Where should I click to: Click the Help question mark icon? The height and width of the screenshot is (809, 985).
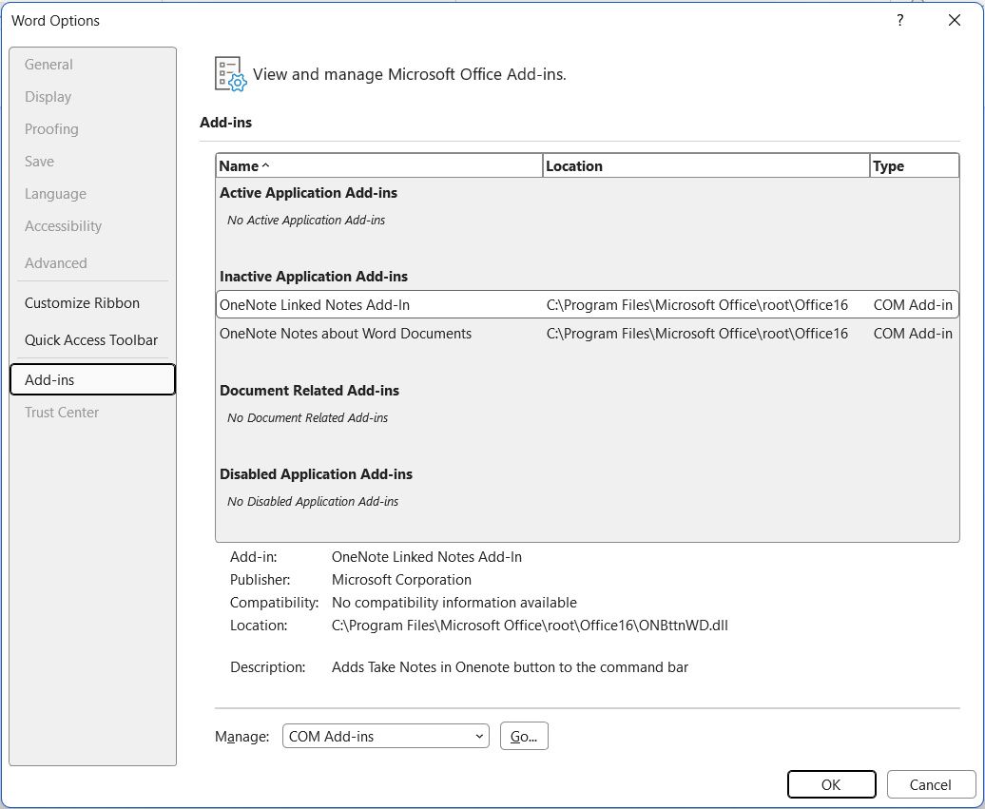[900, 20]
